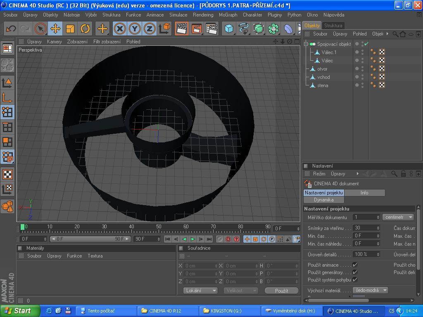
Task: Uncheck the Použít animace checkbox
Action: [355, 265]
